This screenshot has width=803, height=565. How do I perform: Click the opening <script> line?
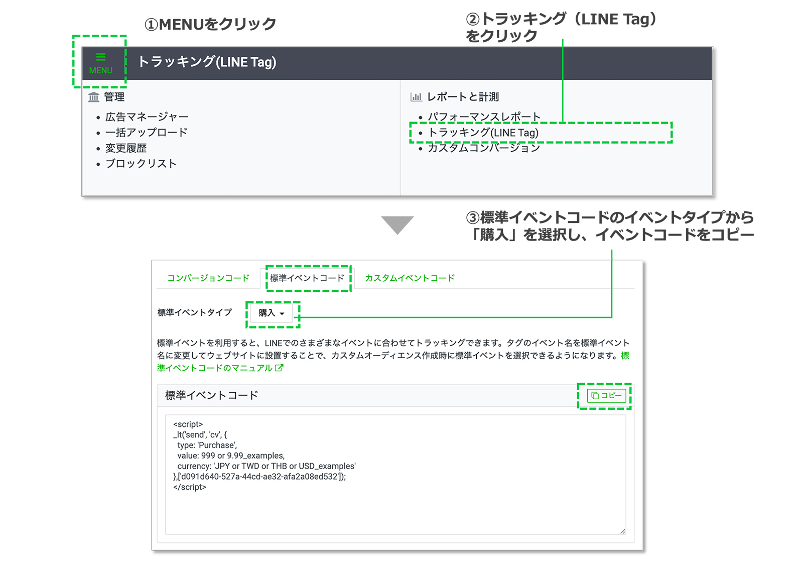pos(188,424)
